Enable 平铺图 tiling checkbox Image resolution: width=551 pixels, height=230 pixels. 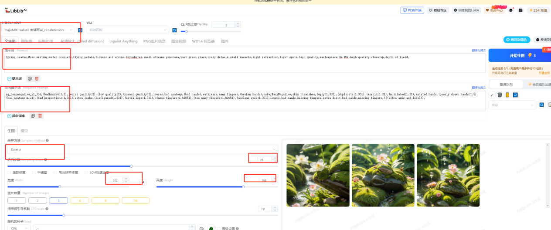[x=34, y=172]
